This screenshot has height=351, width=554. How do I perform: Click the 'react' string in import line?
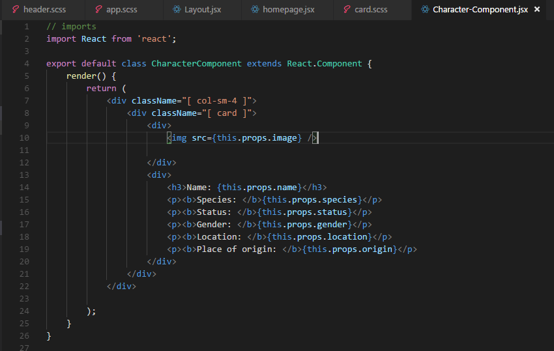click(x=154, y=39)
